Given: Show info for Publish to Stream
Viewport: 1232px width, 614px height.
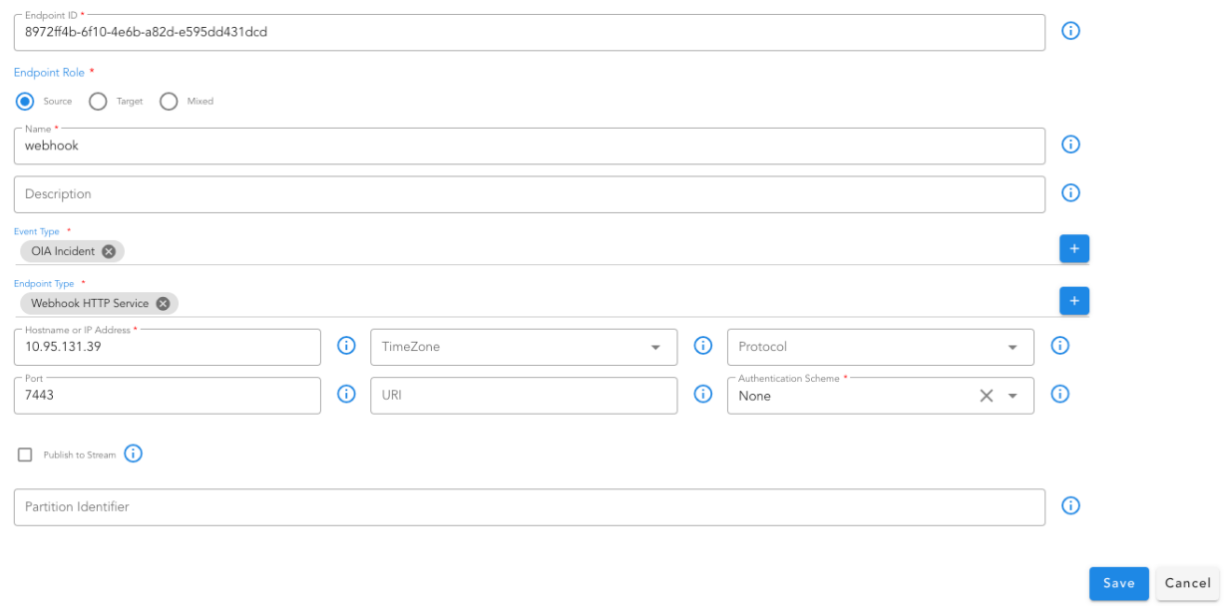Looking at the screenshot, I should point(133,454).
